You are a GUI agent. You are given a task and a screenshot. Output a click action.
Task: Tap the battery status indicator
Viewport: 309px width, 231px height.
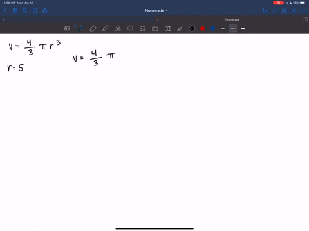point(303,3)
